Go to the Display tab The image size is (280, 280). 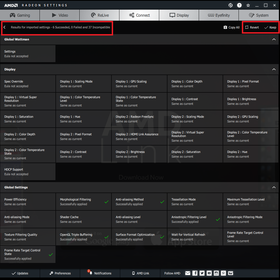pyautogui.click(x=179, y=15)
